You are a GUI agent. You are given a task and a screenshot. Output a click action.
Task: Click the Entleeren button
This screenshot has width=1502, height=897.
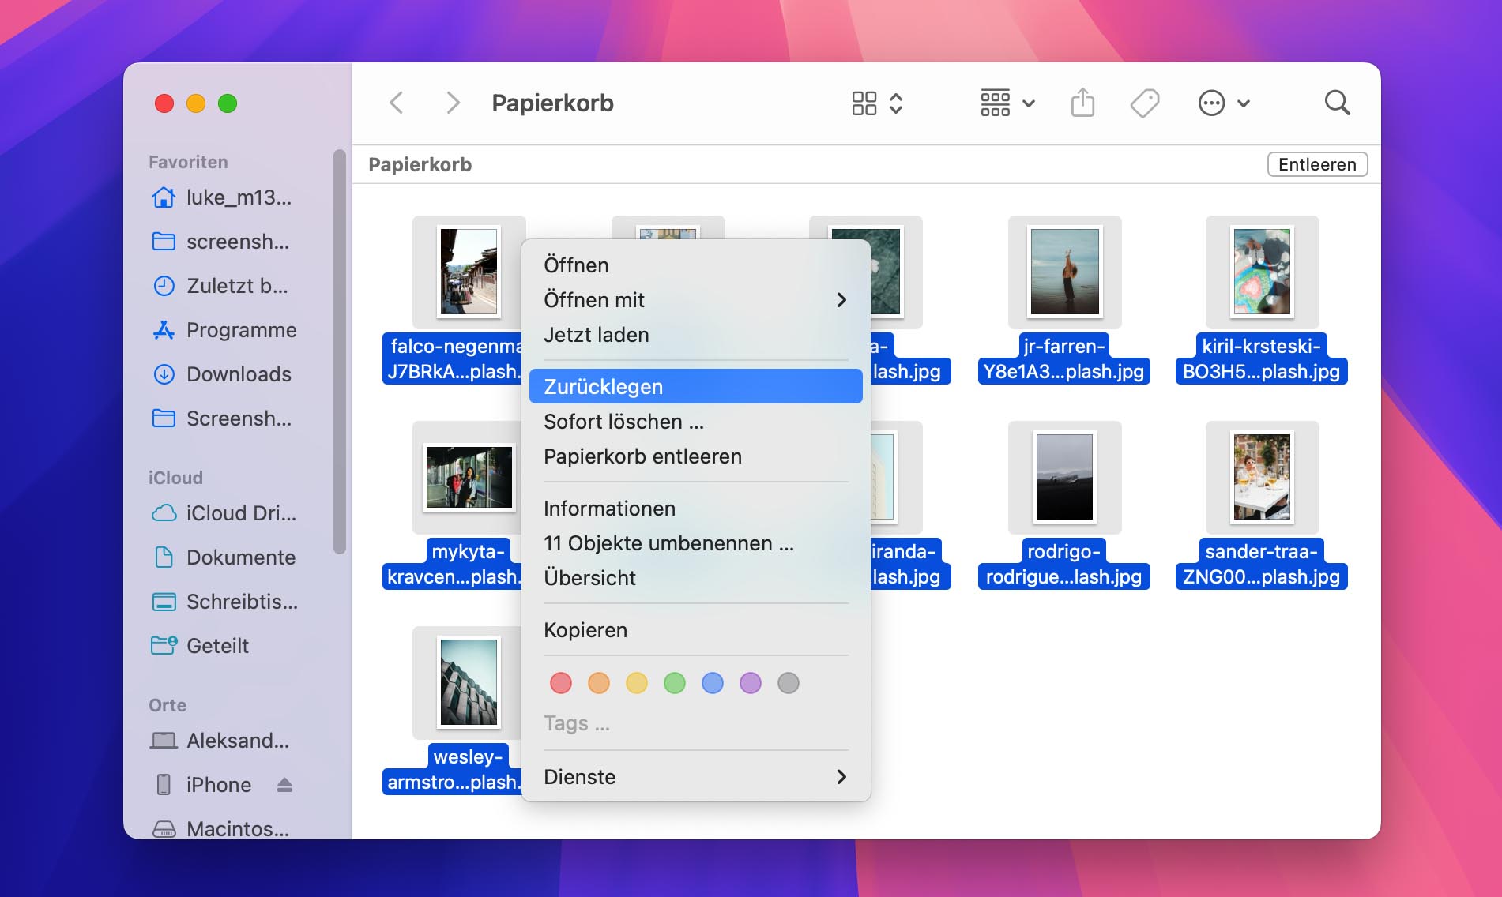[1317, 164]
